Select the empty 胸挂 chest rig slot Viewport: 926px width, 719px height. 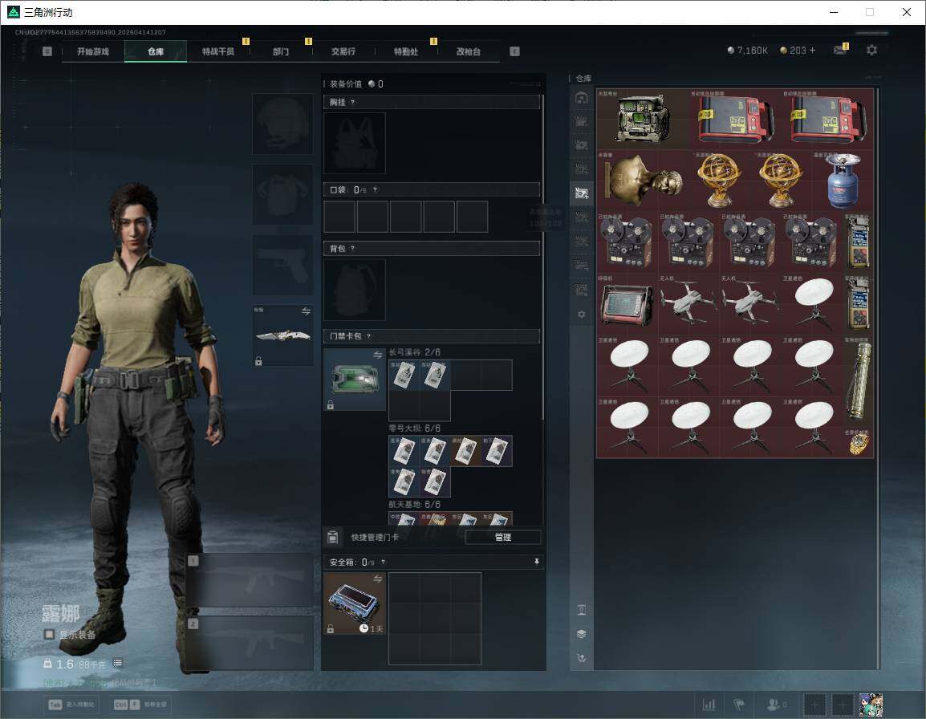click(355, 143)
